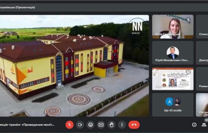
Task: Click the mic indicator on the presentation tile
Action: [188, 72]
